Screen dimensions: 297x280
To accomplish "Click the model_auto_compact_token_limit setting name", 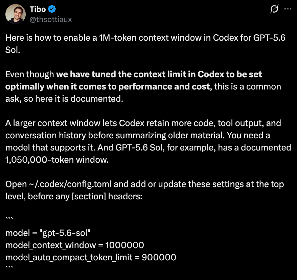I will coord(69,258).
